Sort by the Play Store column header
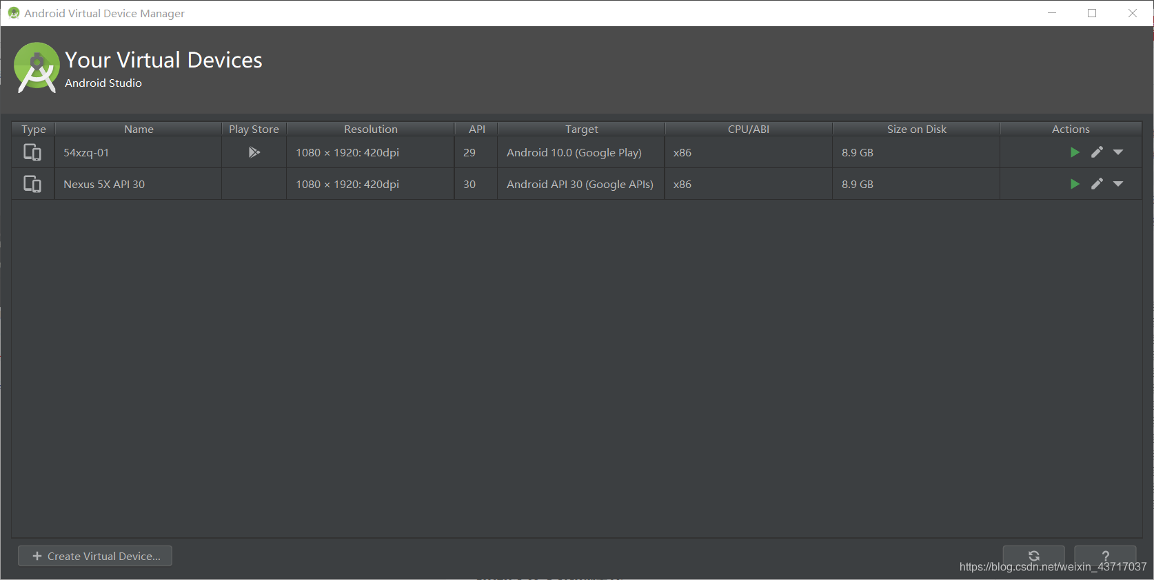This screenshot has height=580, width=1154. point(254,129)
